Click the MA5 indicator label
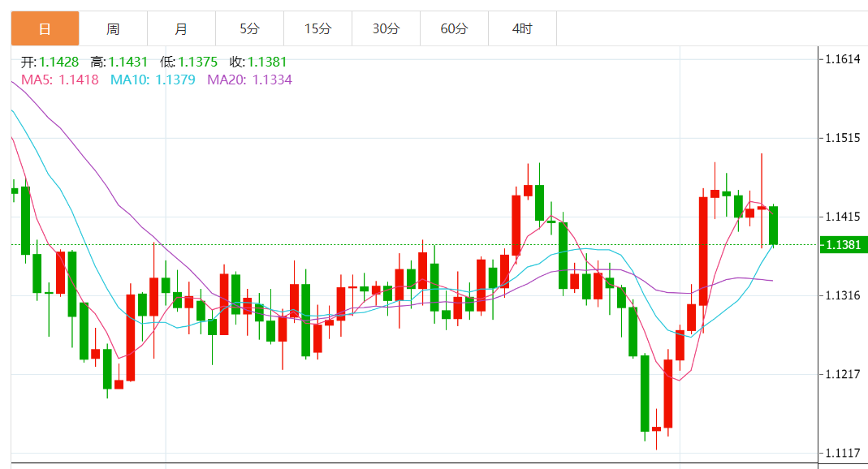Screen dimensions: 868x469 click(59, 80)
